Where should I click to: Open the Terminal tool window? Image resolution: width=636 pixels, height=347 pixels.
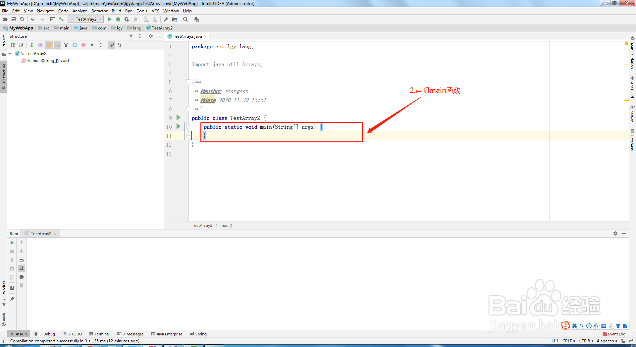tap(100, 334)
